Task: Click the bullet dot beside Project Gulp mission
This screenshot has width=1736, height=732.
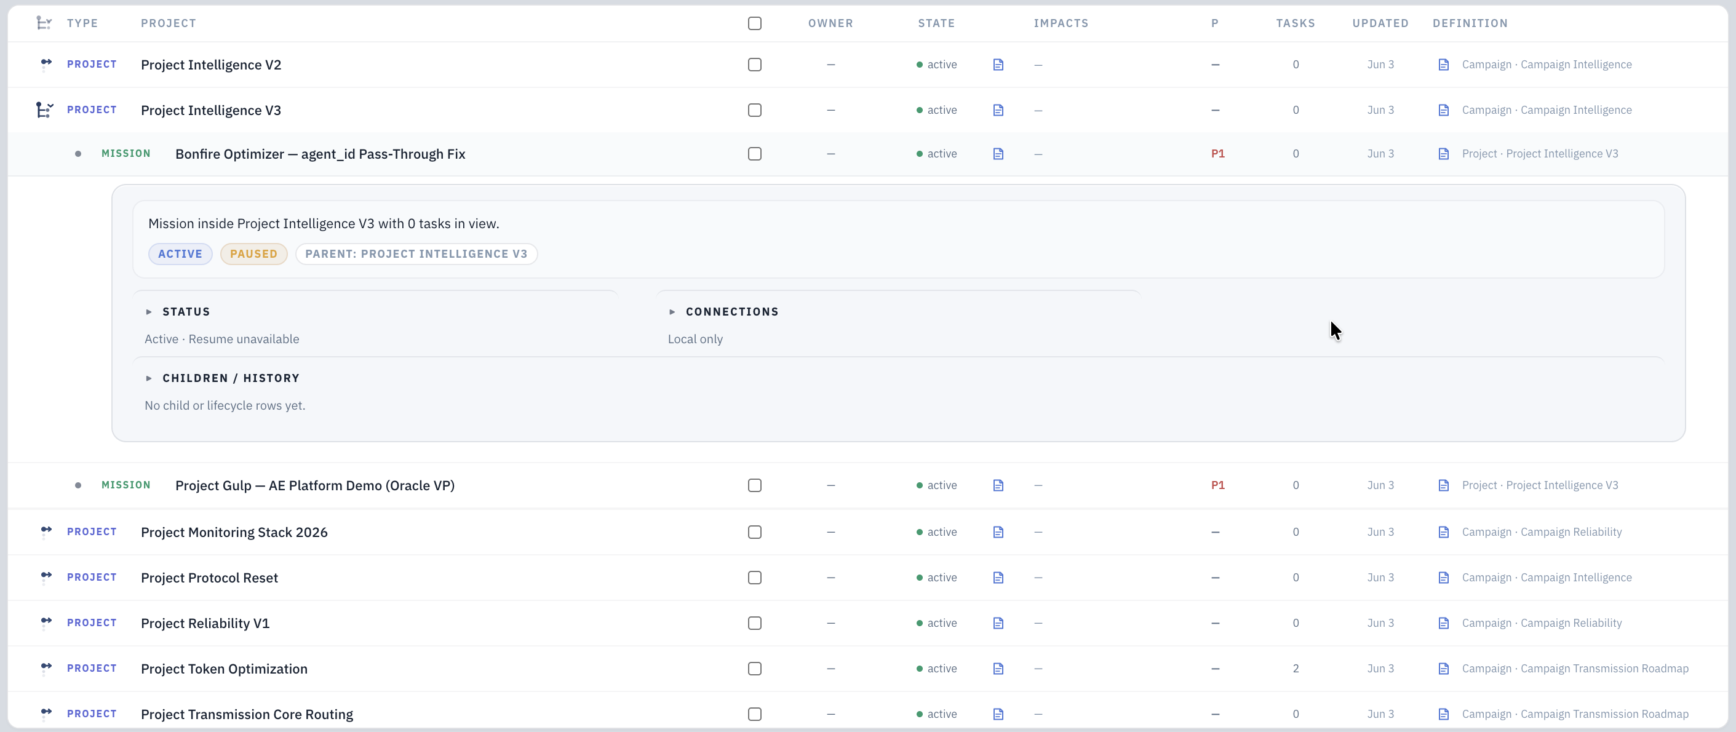Action: point(78,485)
